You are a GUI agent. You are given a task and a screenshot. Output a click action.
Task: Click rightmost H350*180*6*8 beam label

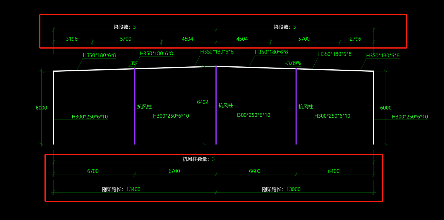(383, 56)
